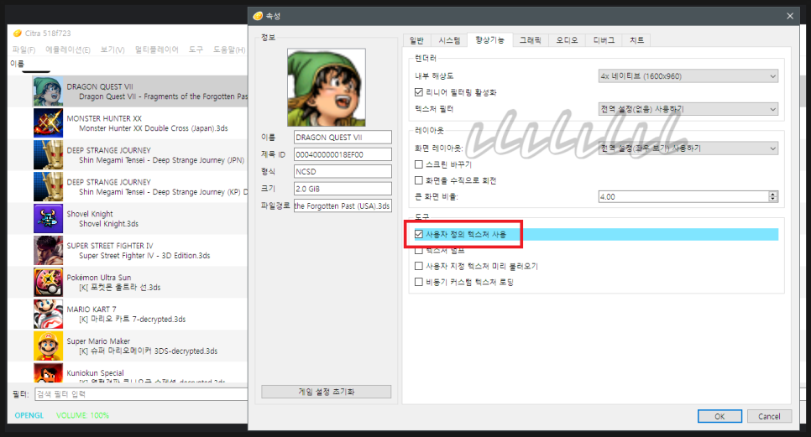Switch to the 오디오 tab
Screen dimensions: 811x437
(567, 40)
